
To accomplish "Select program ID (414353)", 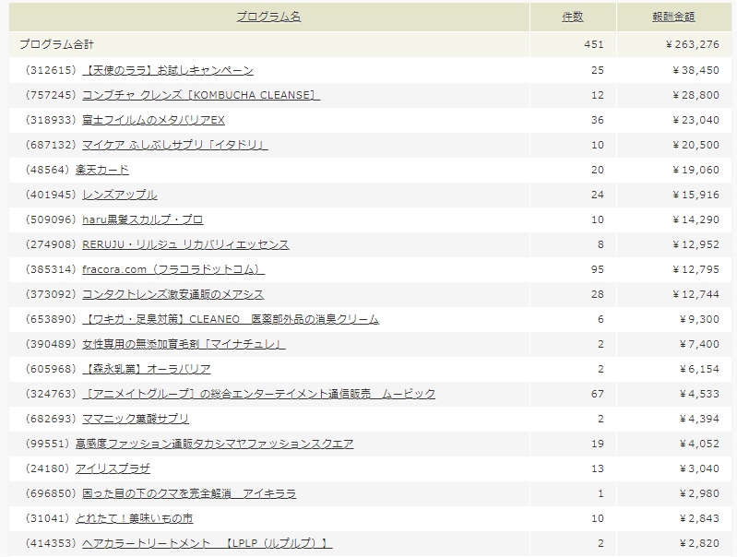I will (50, 544).
